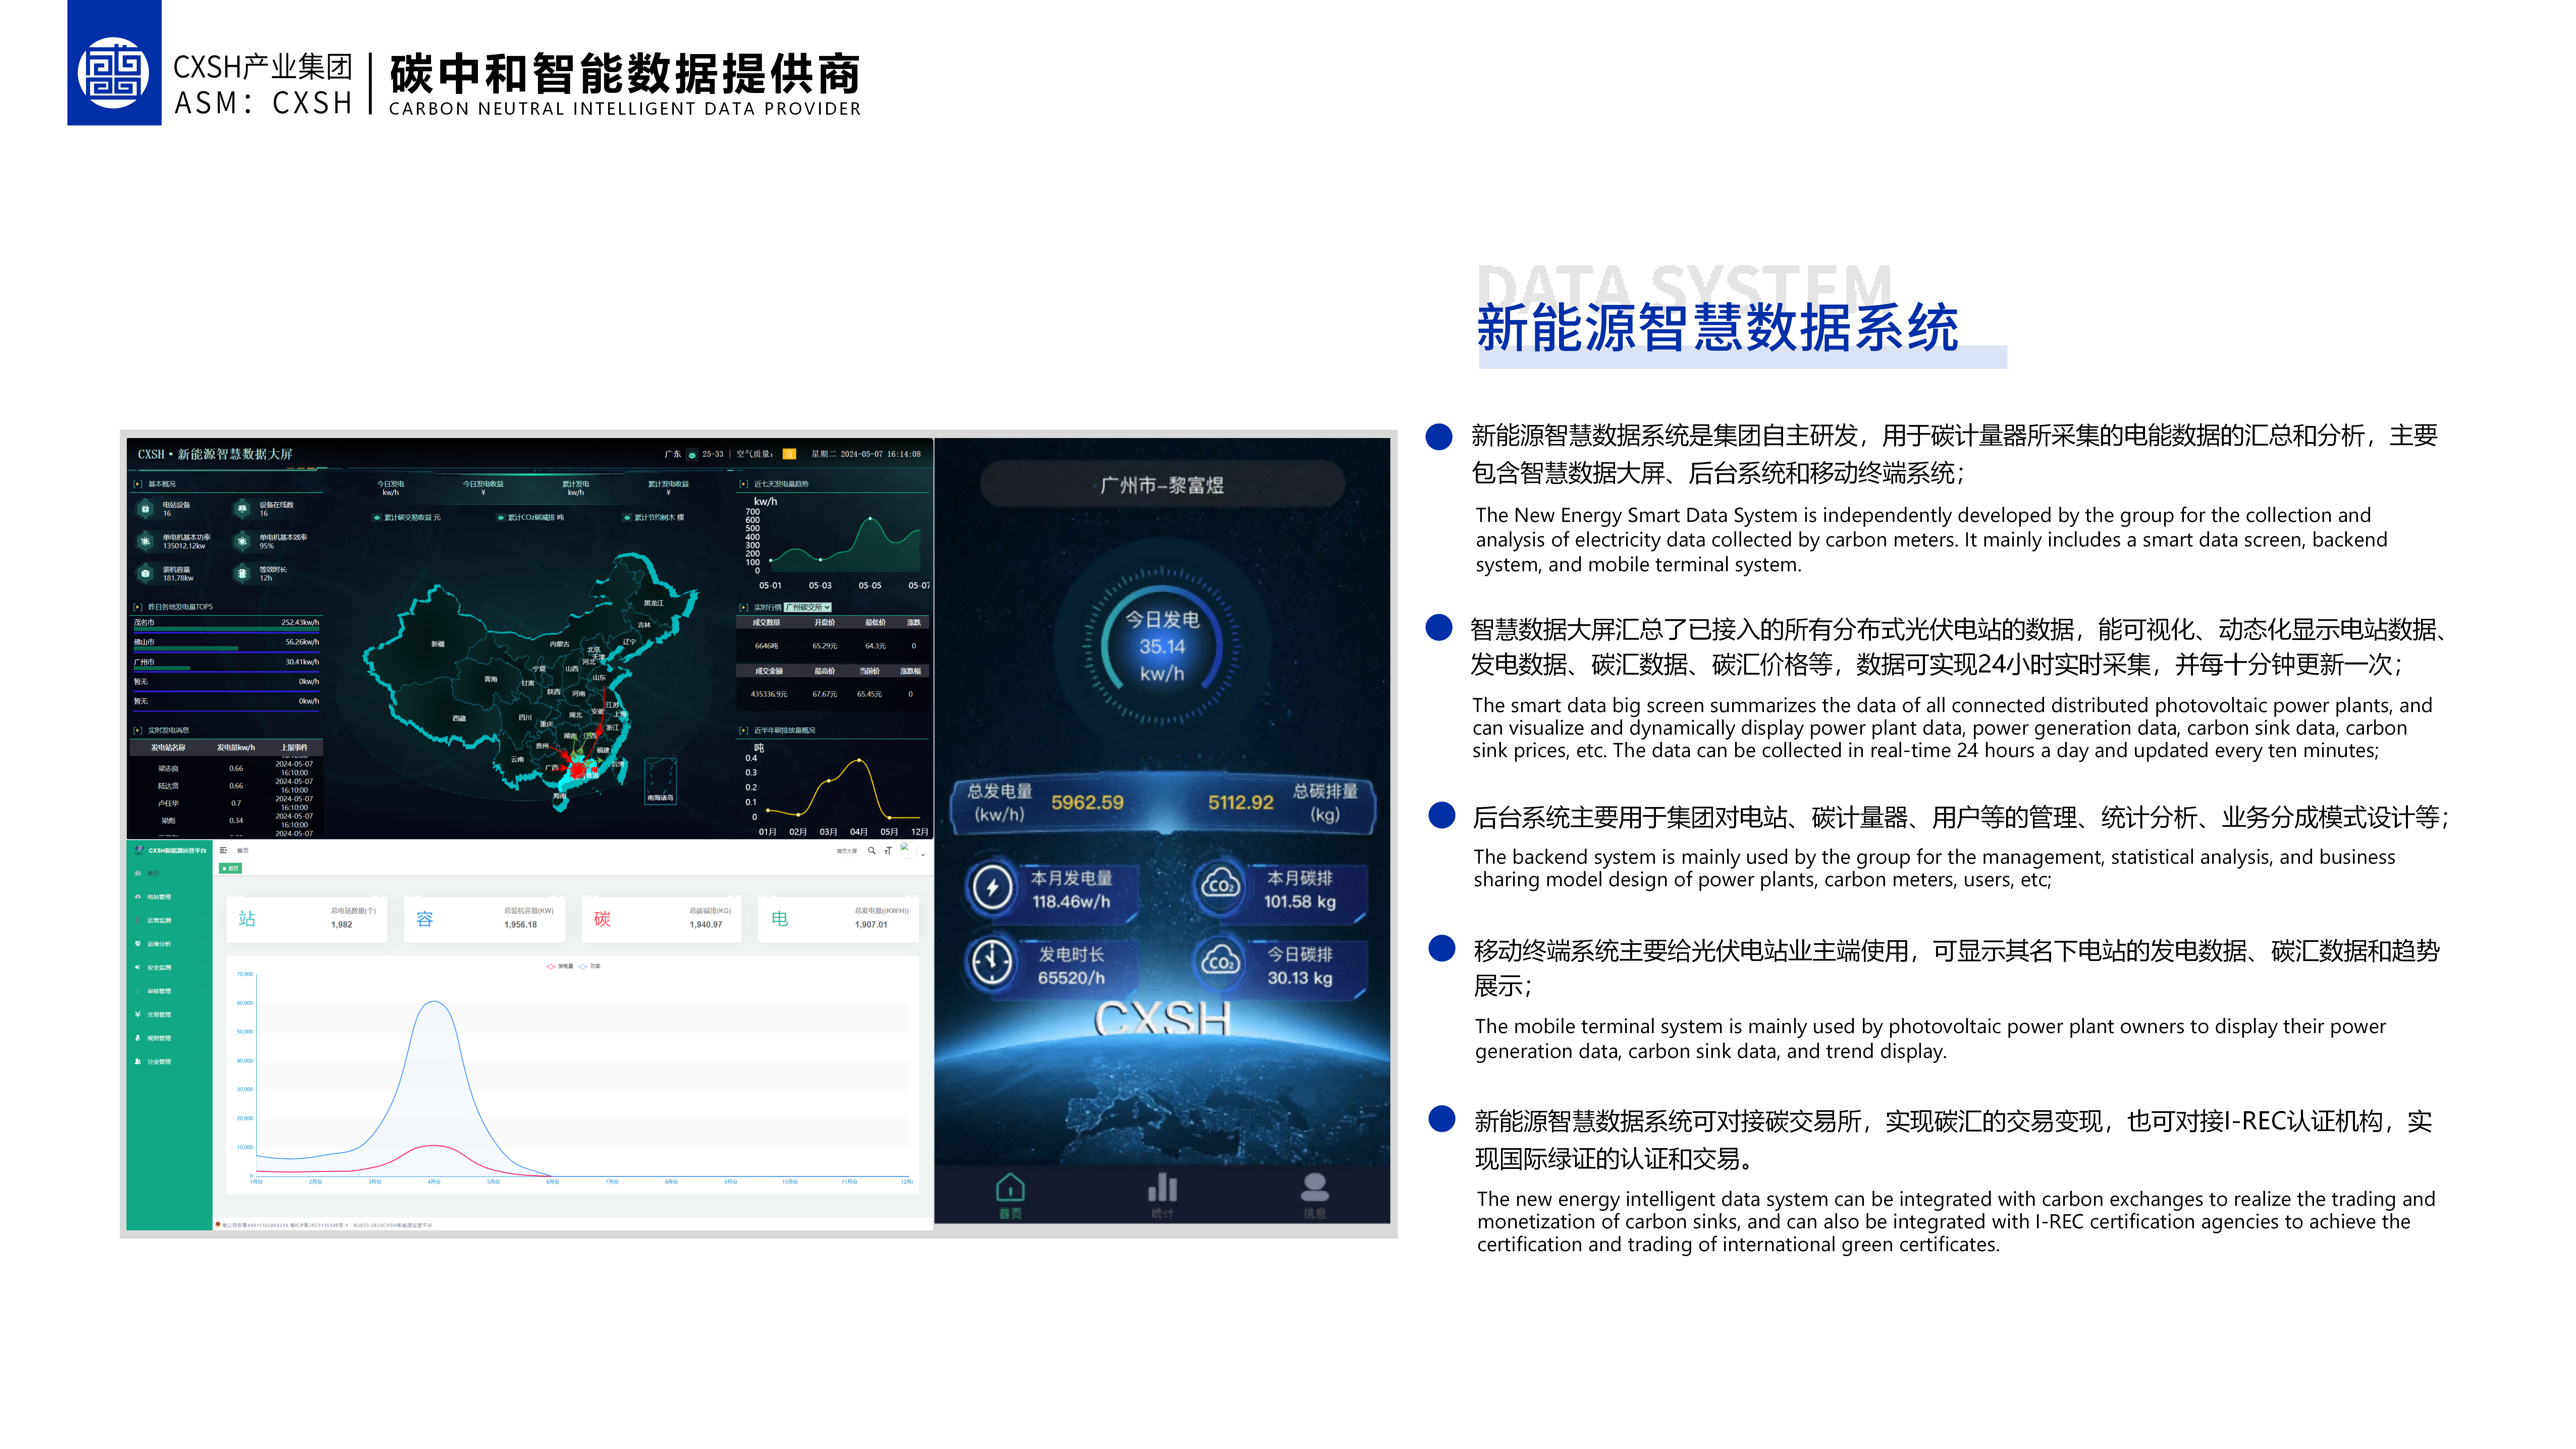Click the font size icon in backend header

point(888,851)
